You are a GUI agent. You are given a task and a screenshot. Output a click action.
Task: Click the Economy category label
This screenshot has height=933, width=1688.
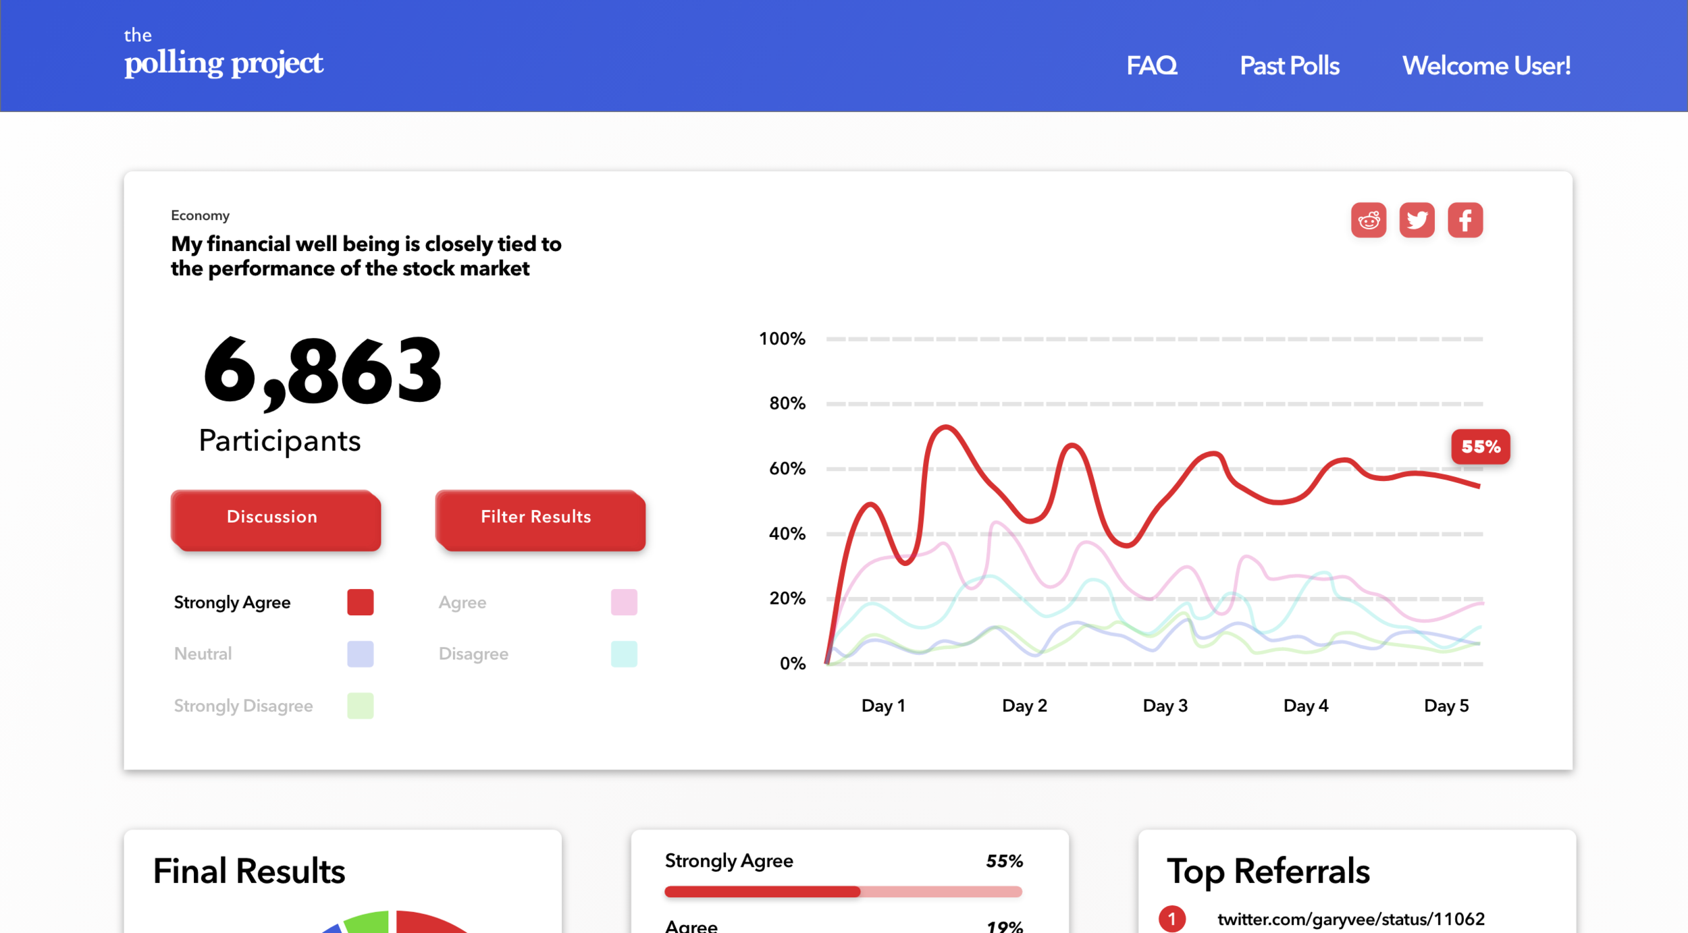point(200,215)
